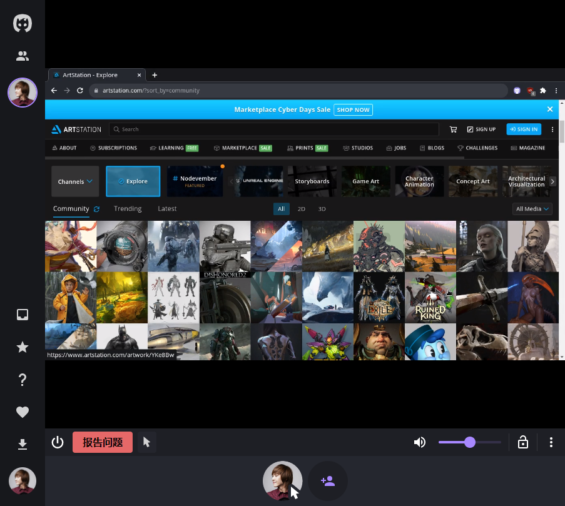Image resolution: width=565 pixels, height=506 pixels.
Task: Dismiss the Cyber Days Sale banner
Action: [550, 109]
